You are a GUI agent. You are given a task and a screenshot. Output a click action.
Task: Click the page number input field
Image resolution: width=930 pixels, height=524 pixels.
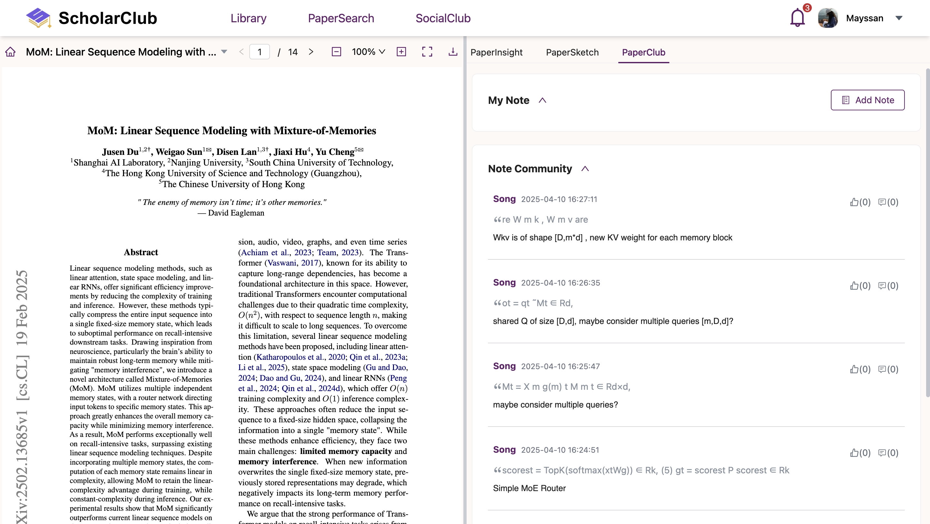point(259,52)
